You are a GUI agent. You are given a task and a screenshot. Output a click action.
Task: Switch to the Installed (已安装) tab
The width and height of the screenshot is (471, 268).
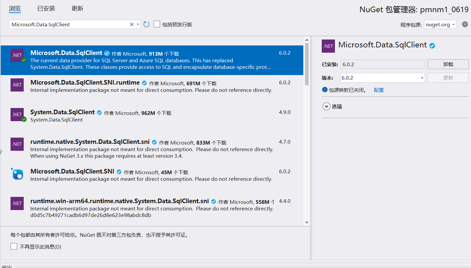(x=46, y=9)
